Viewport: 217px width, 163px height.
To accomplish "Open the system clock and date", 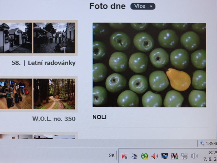I will 210,156.
